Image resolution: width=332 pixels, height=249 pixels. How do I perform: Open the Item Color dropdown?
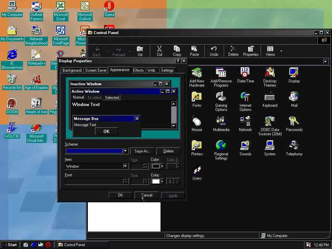click(162, 166)
